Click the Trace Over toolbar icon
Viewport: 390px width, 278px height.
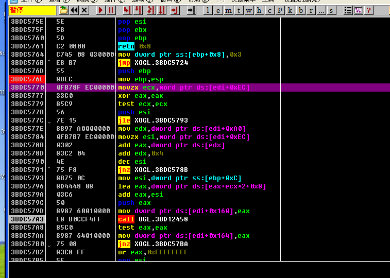[x=162, y=10]
